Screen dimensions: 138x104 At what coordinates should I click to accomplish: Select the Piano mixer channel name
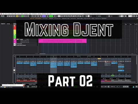pos(106,80)
